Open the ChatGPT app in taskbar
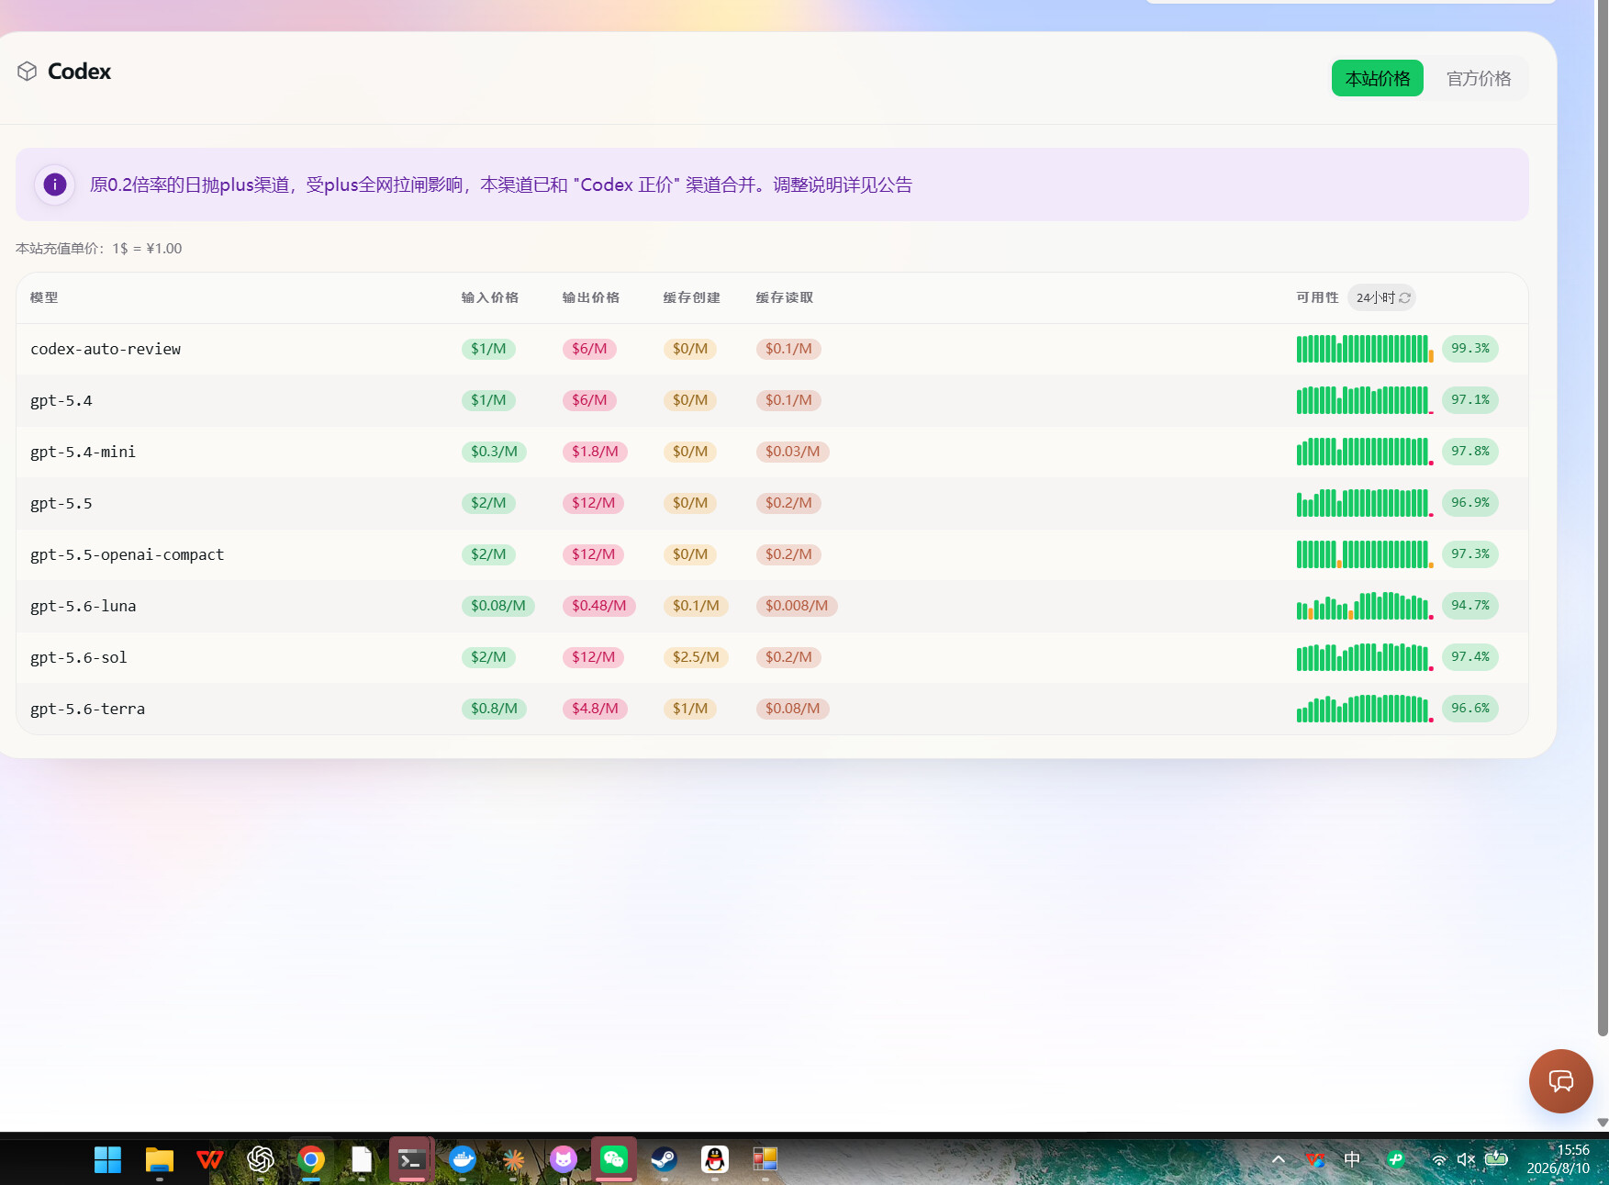The width and height of the screenshot is (1609, 1185). 261,1160
